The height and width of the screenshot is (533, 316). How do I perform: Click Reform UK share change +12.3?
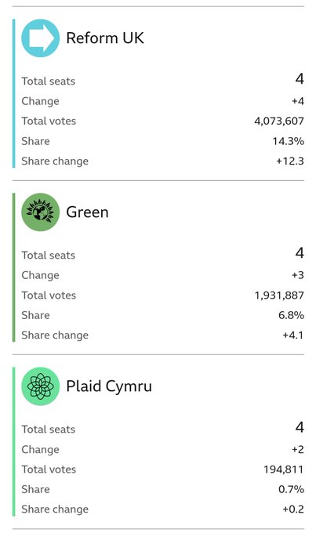click(290, 161)
